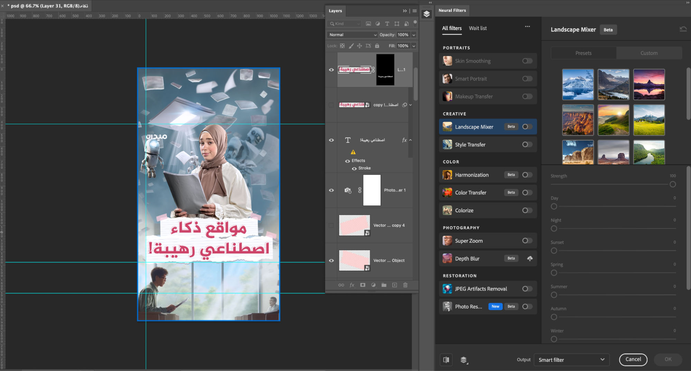691x371 pixels.
Task: Add a layer mask from Layers footer
Action: [363, 285]
